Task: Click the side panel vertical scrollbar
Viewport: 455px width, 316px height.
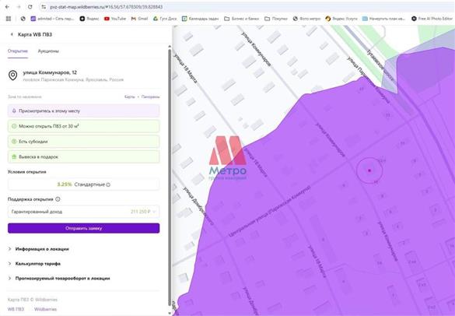Action: [x=170, y=177]
